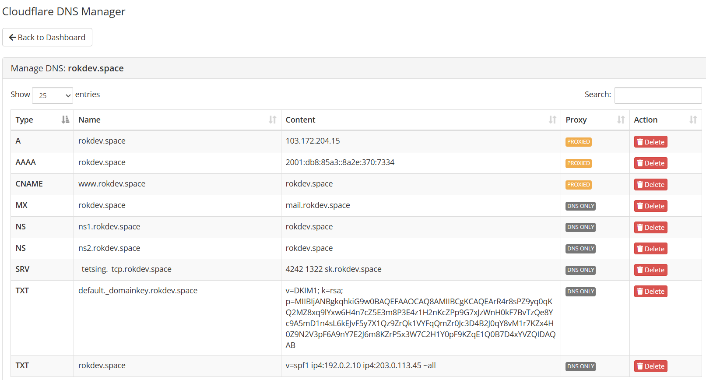Click the name default._domainkey.rokdev.space
The height and width of the screenshot is (380, 706).
tap(137, 291)
